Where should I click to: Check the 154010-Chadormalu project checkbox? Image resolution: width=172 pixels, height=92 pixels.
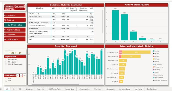coord(6,64)
